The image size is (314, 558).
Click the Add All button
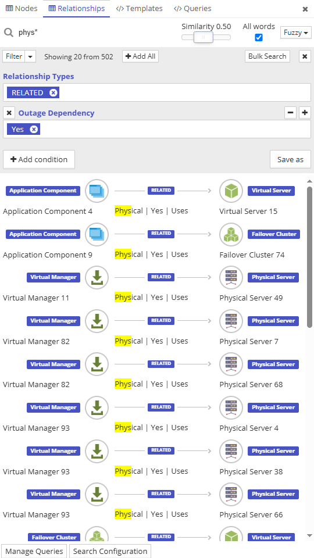point(140,56)
